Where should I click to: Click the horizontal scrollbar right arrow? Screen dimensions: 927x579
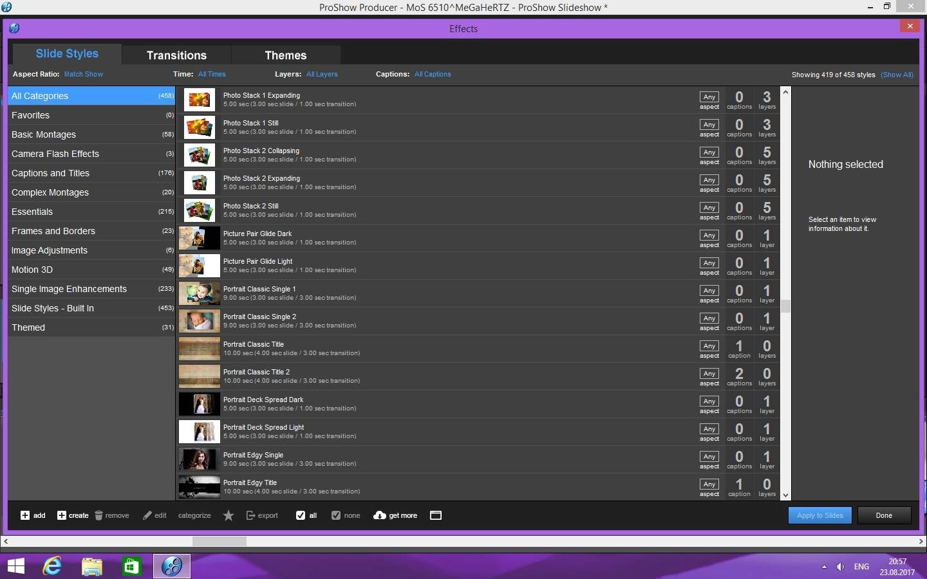pos(921,542)
